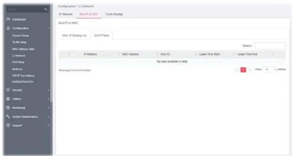
Task: Click 'Showing 0 to 0 of 0 entries' text
Action: click(75, 70)
